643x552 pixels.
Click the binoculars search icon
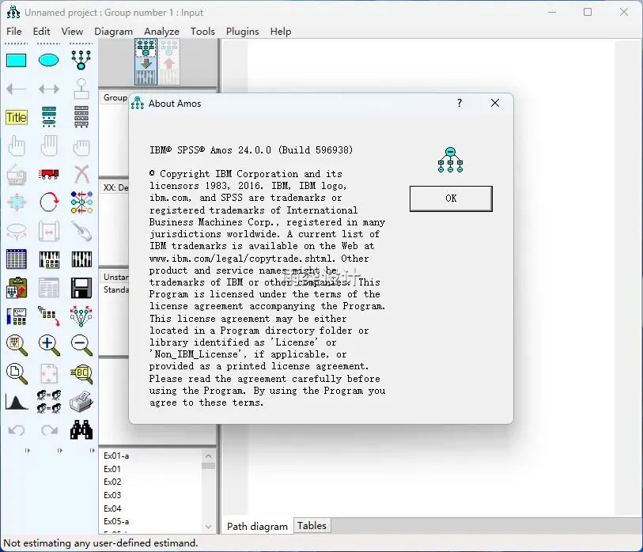pos(81,429)
